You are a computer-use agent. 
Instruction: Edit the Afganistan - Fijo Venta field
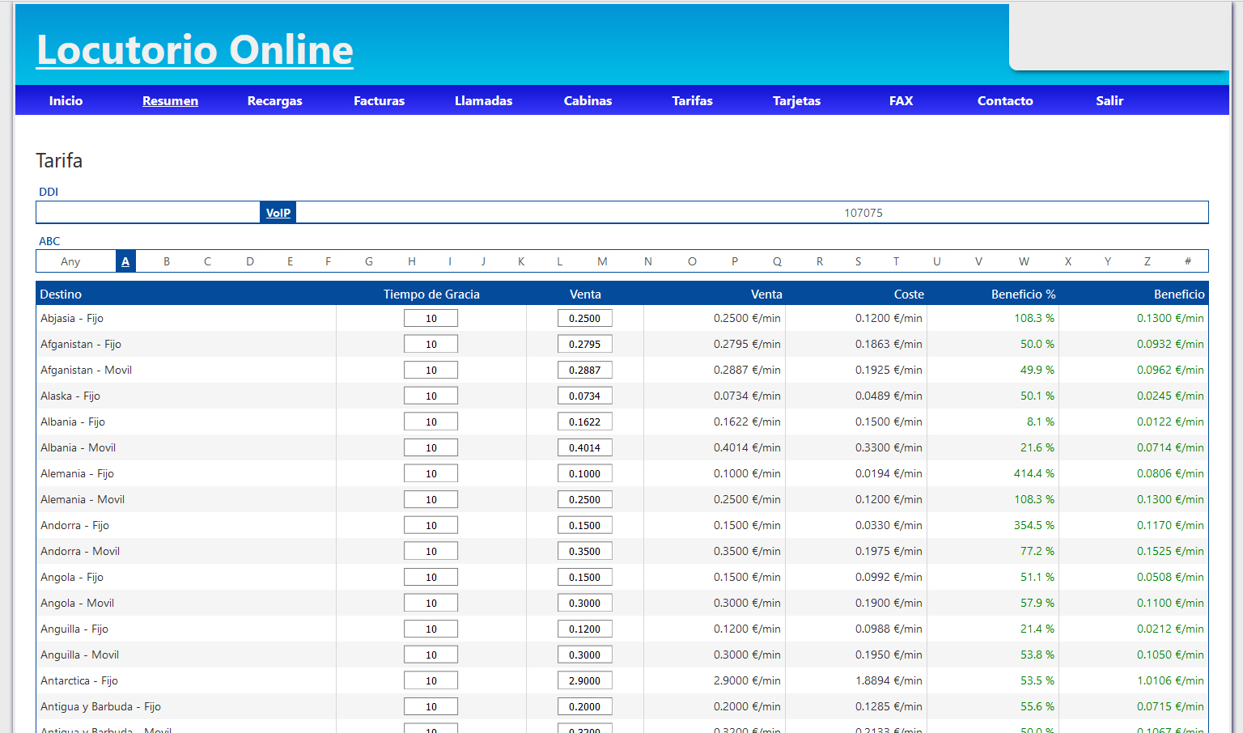click(x=585, y=344)
